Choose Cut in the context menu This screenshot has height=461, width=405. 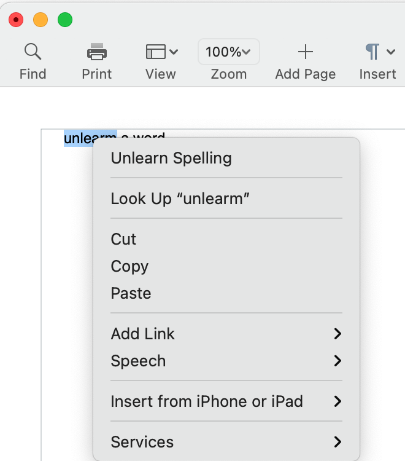pyautogui.click(x=123, y=239)
